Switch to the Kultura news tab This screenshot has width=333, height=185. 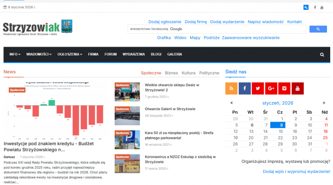pyautogui.click(x=188, y=73)
